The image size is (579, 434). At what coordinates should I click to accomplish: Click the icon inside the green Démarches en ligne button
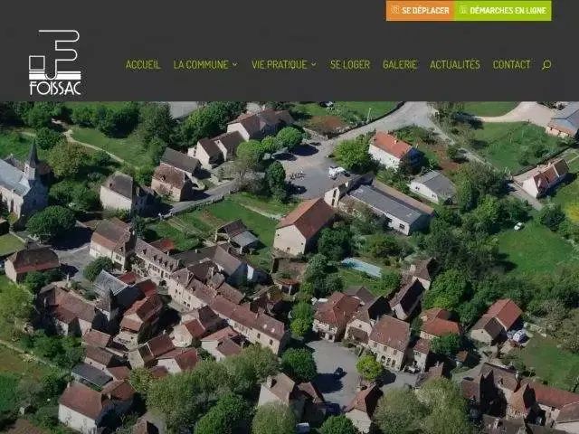462,10
